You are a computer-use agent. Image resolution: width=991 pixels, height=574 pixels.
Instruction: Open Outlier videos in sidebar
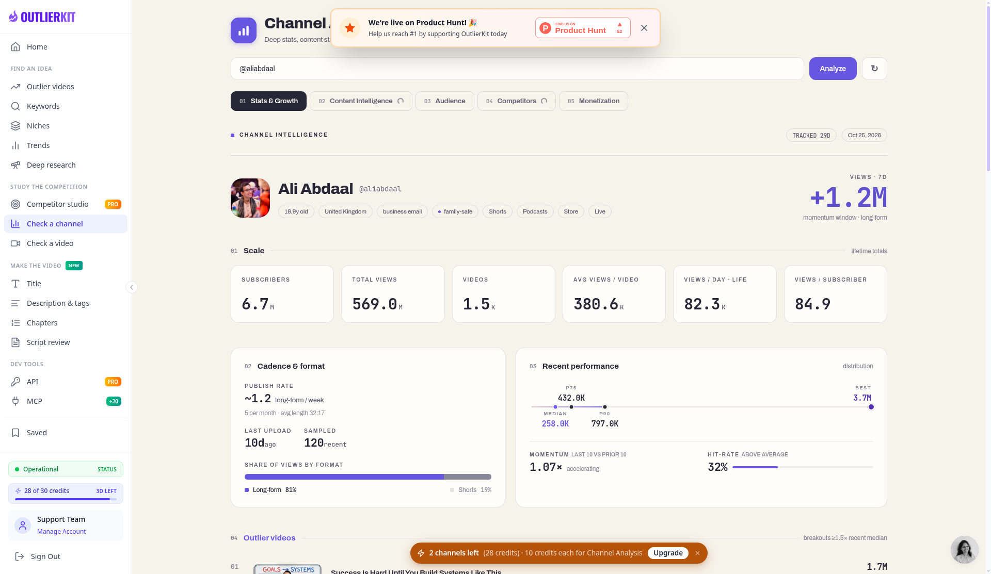pyautogui.click(x=66, y=87)
